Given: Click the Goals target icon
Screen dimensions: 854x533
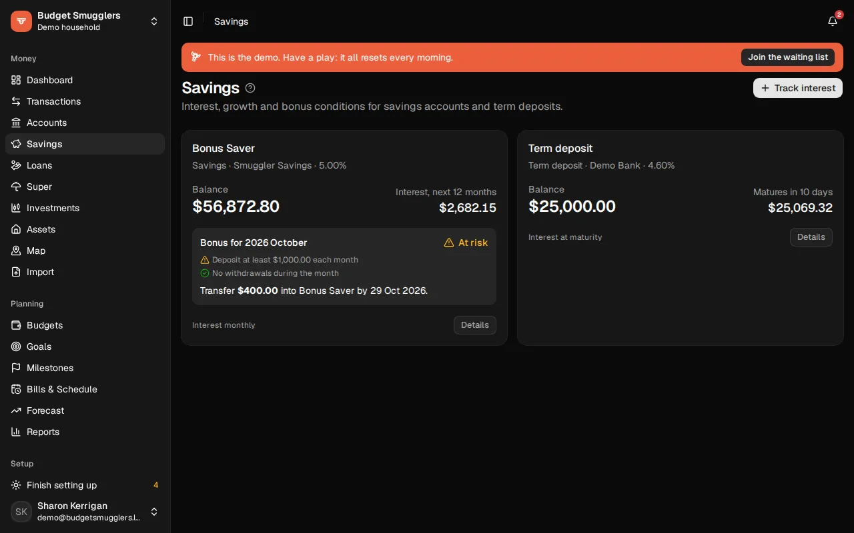Looking at the screenshot, I should [16, 346].
